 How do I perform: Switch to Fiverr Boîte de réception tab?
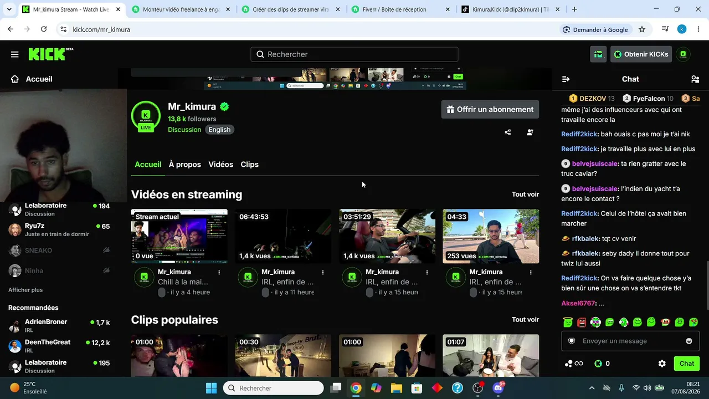[x=400, y=9]
